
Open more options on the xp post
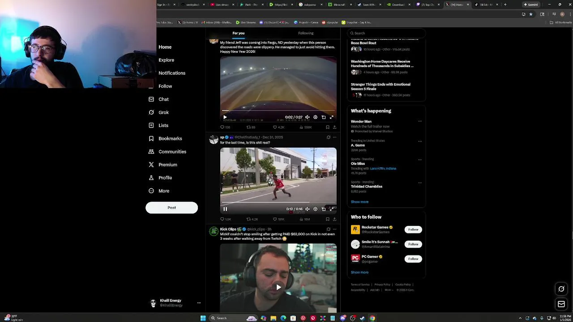334,137
